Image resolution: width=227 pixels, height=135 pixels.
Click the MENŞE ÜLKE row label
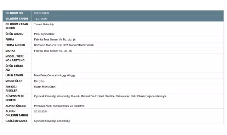pyautogui.click(x=14, y=81)
